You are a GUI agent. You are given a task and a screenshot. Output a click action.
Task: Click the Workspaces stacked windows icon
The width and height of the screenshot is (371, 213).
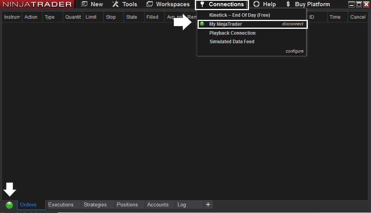pos(150,4)
